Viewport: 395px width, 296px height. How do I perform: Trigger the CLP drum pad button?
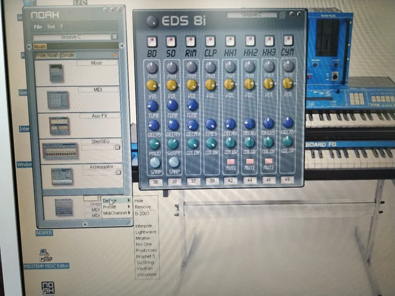pyautogui.click(x=210, y=41)
